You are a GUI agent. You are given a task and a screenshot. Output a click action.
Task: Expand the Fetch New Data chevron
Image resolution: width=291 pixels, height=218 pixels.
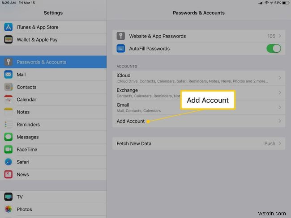280,143
